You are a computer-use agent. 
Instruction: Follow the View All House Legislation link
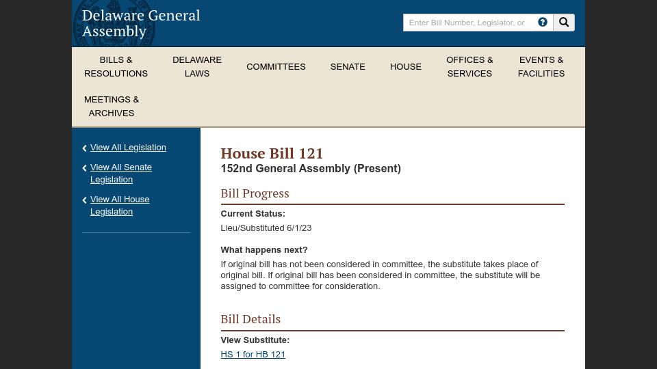click(120, 206)
